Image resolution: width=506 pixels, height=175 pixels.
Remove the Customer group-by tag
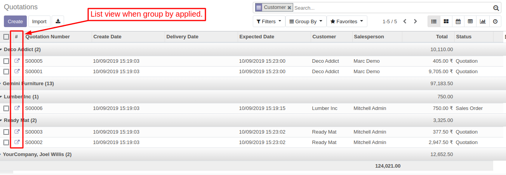click(x=289, y=7)
